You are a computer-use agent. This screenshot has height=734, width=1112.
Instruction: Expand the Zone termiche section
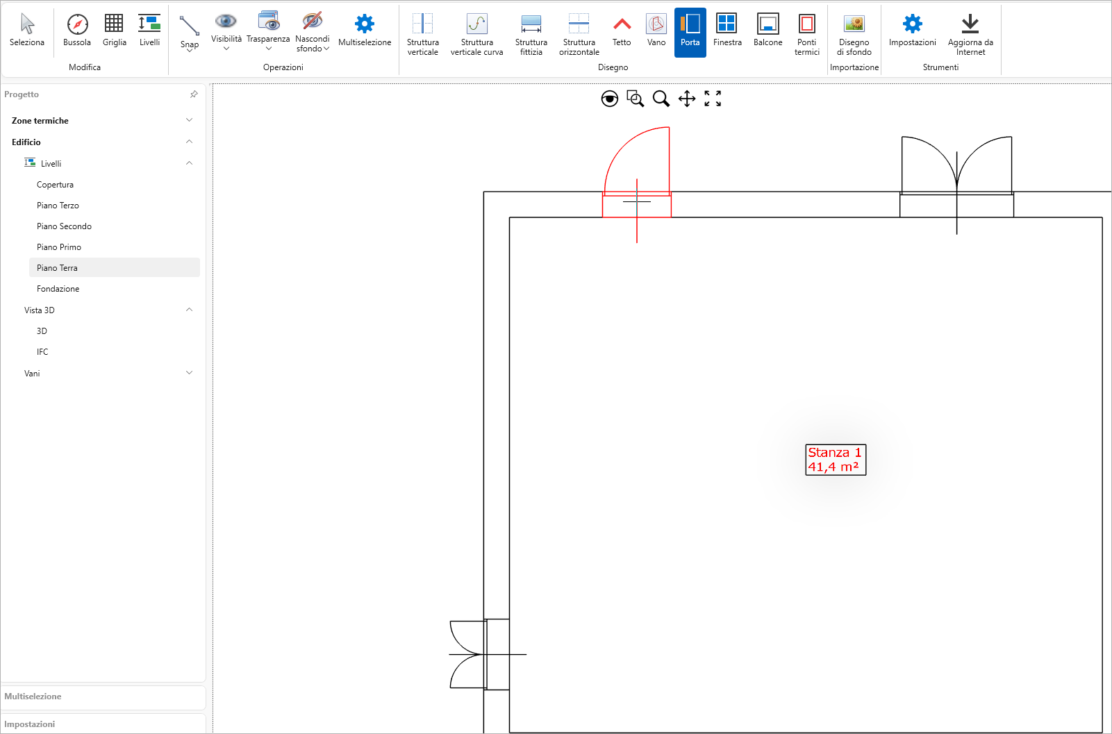189,120
